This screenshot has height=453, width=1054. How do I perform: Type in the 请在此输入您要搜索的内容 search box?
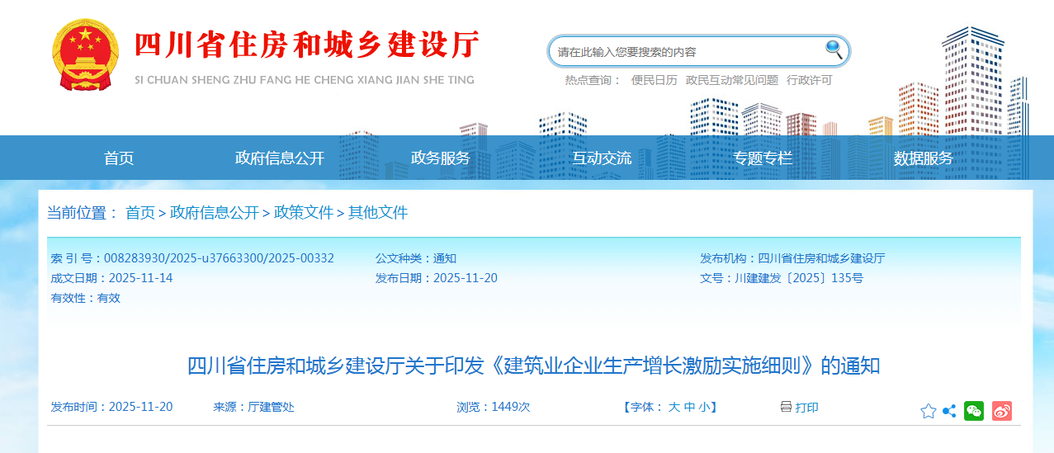coord(685,52)
